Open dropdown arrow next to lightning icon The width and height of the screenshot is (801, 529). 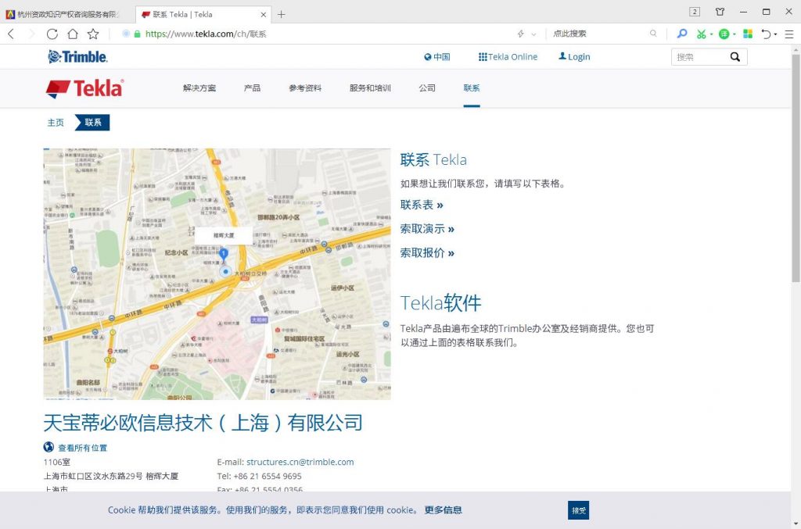click(533, 34)
